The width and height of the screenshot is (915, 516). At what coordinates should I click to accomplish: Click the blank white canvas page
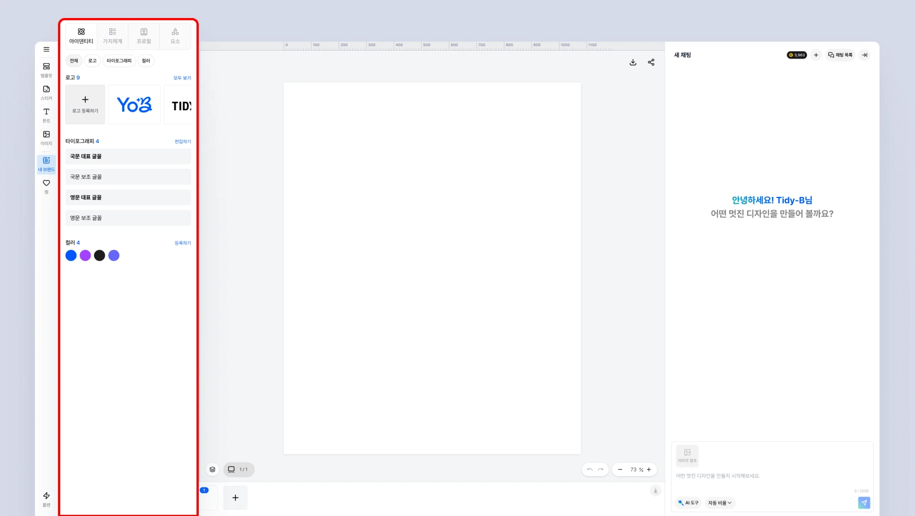point(432,268)
